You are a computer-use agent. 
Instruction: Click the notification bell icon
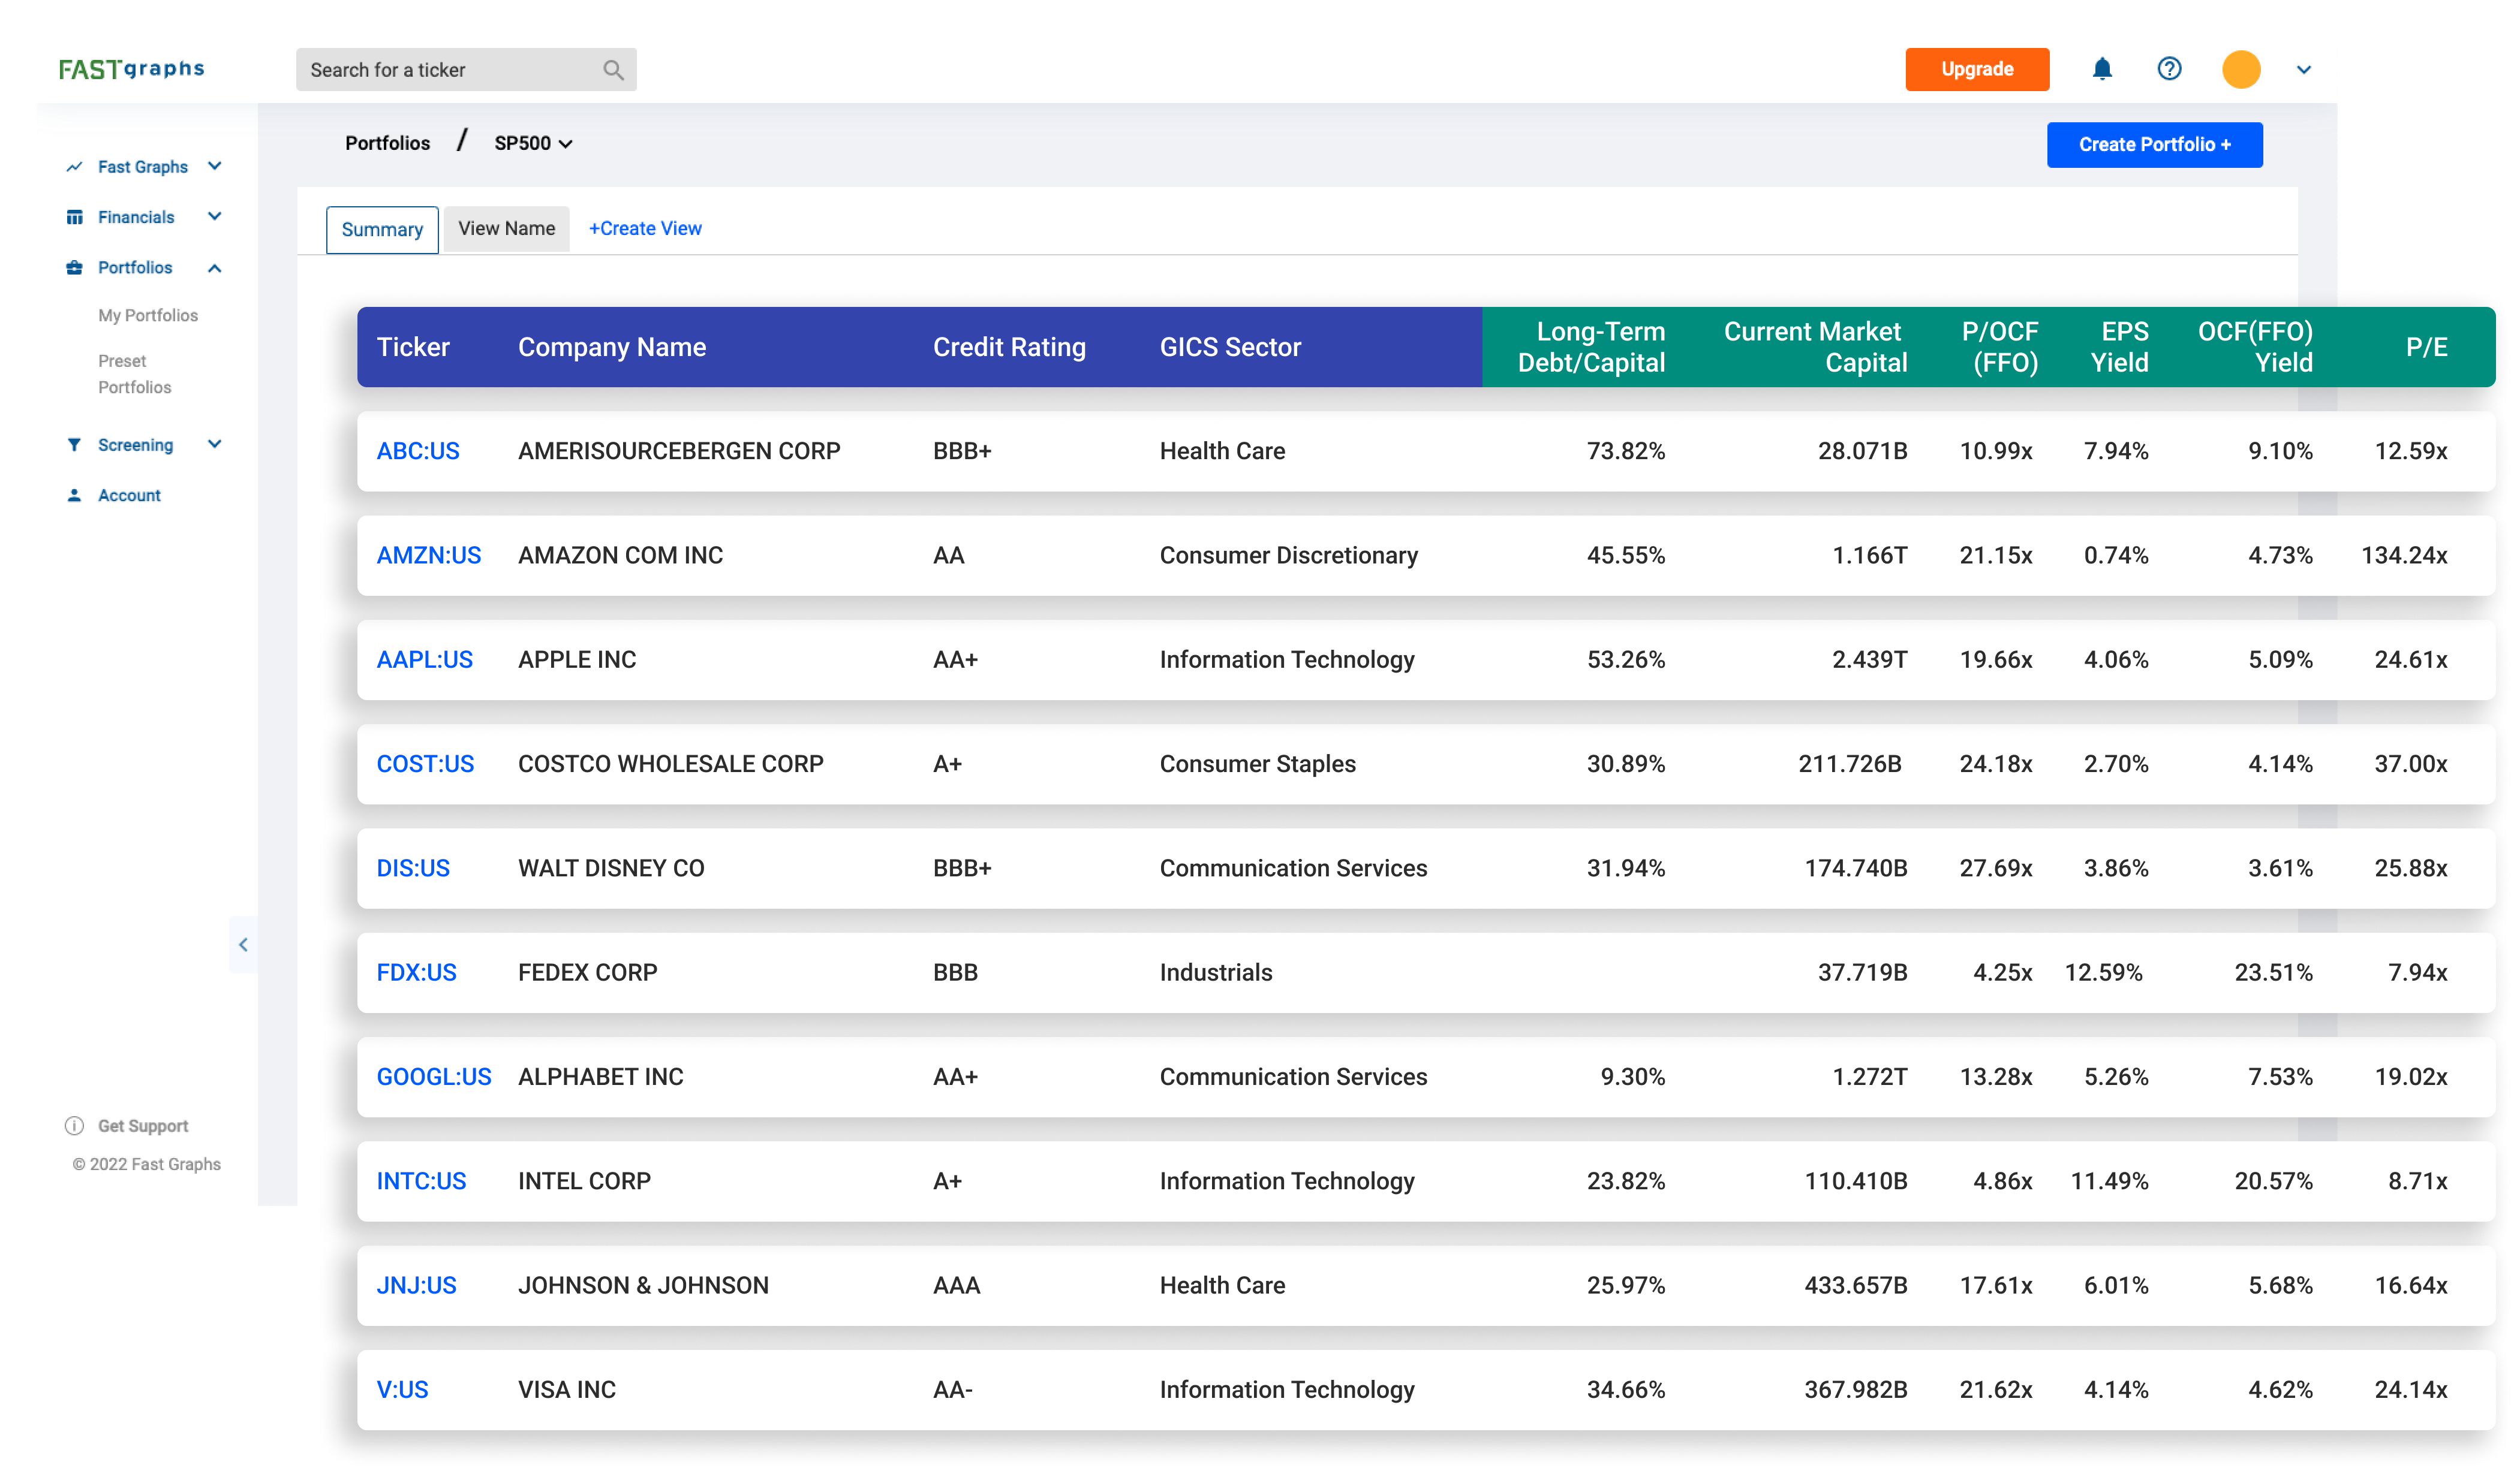(x=2102, y=69)
